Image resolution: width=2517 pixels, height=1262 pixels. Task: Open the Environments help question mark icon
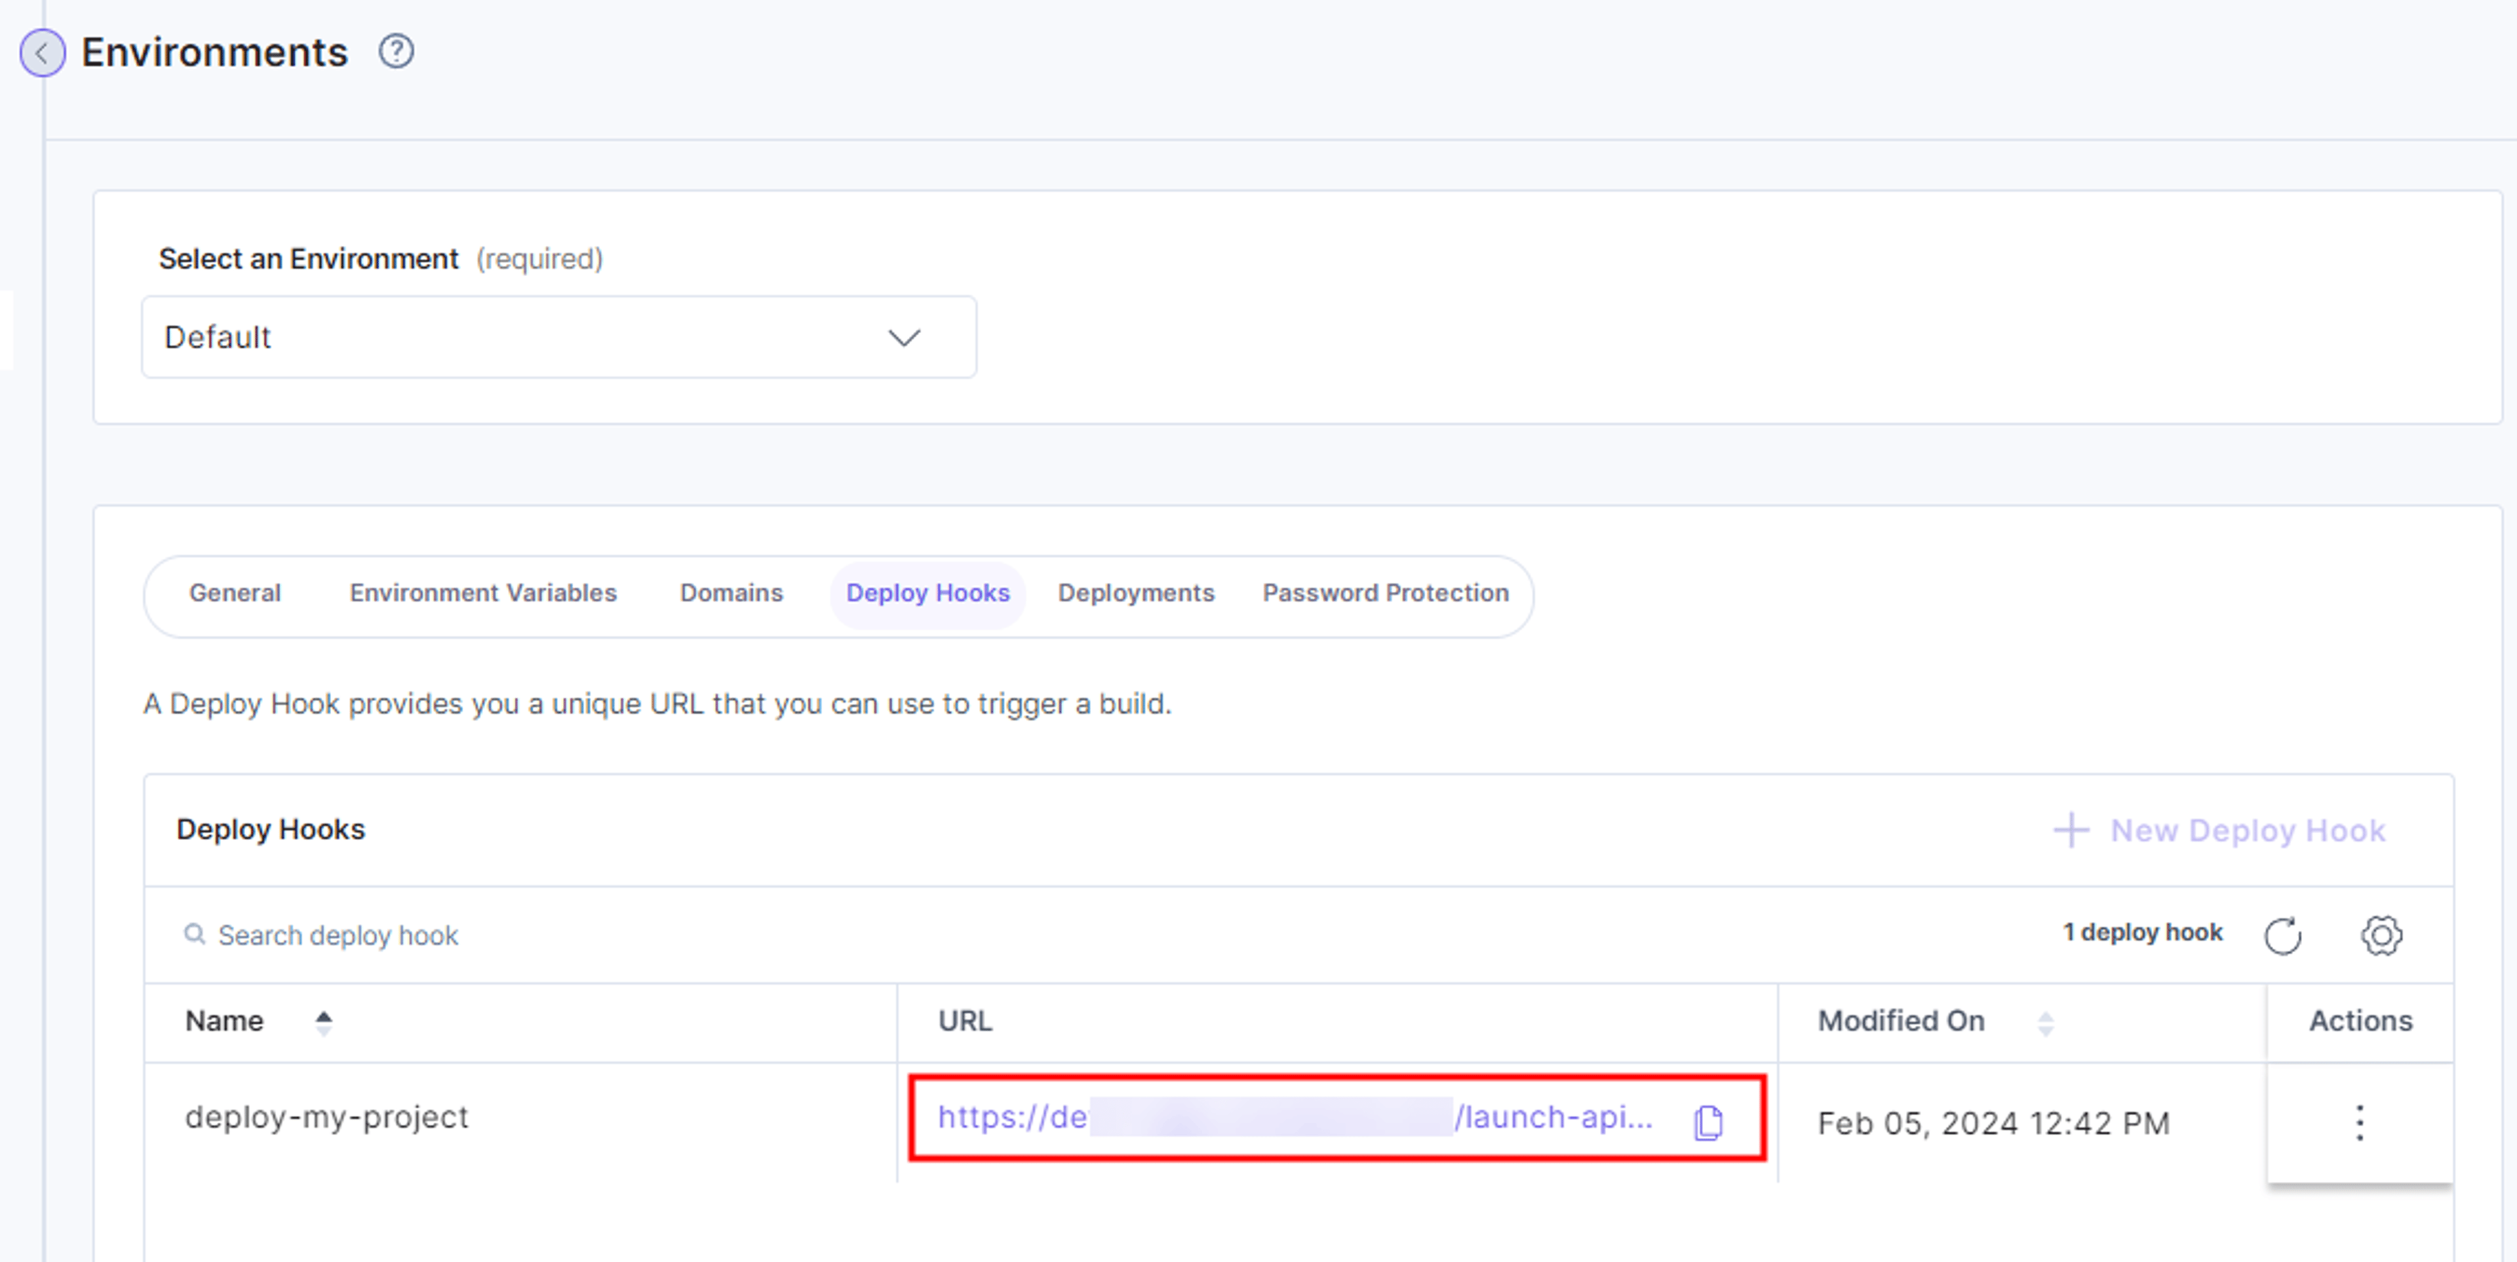396,51
